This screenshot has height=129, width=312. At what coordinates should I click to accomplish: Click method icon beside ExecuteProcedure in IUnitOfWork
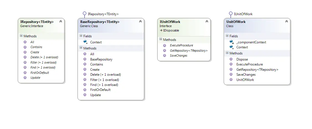(x=164, y=46)
